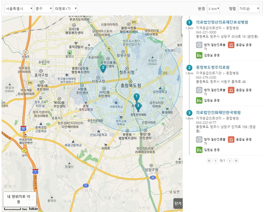Open the 거리순 sort order dropdown
265x212 pixels.
[249, 9]
